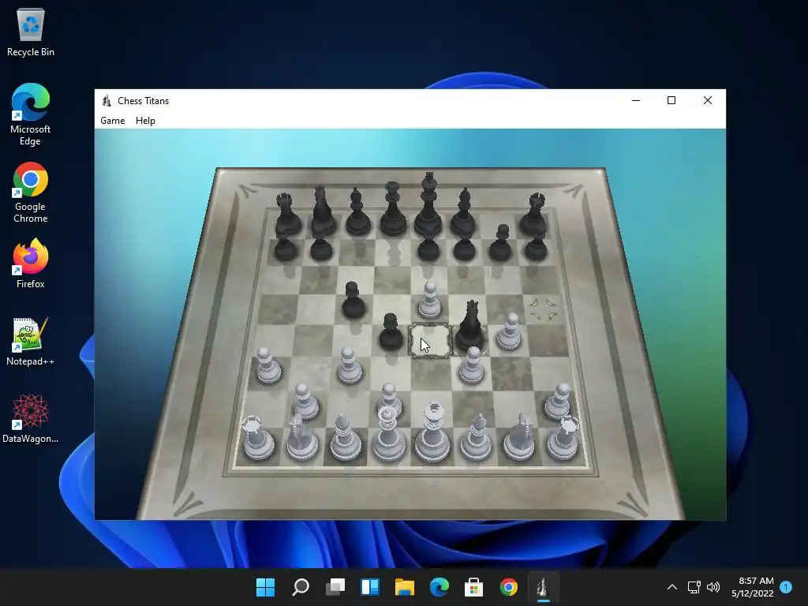Screen dimensions: 808x606
Task: Minimize the Chess Titans window
Action: (636, 100)
